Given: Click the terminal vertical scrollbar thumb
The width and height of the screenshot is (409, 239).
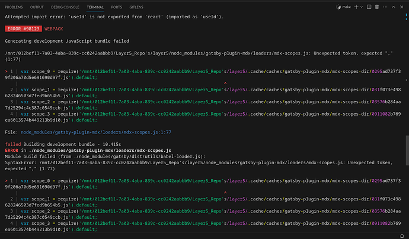Looking at the screenshot, I should tap(407, 150).
